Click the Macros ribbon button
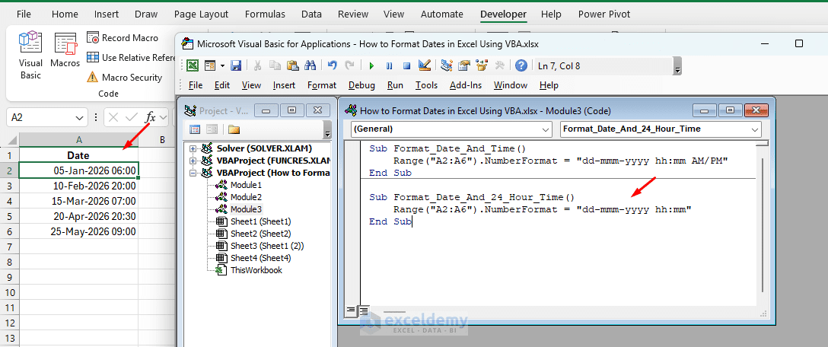The image size is (828, 347). click(x=65, y=51)
